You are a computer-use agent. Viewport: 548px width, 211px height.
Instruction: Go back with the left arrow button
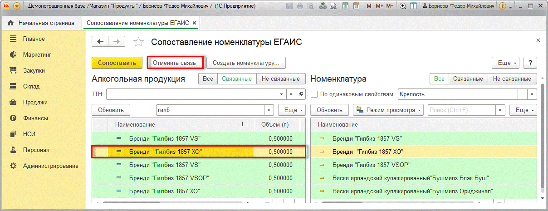[x=100, y=41]
